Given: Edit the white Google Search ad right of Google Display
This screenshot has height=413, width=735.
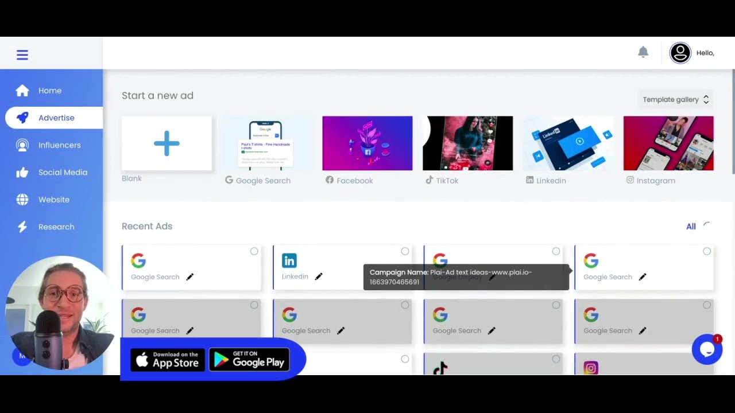Looking at the screenshot, I should click(643, 277).
